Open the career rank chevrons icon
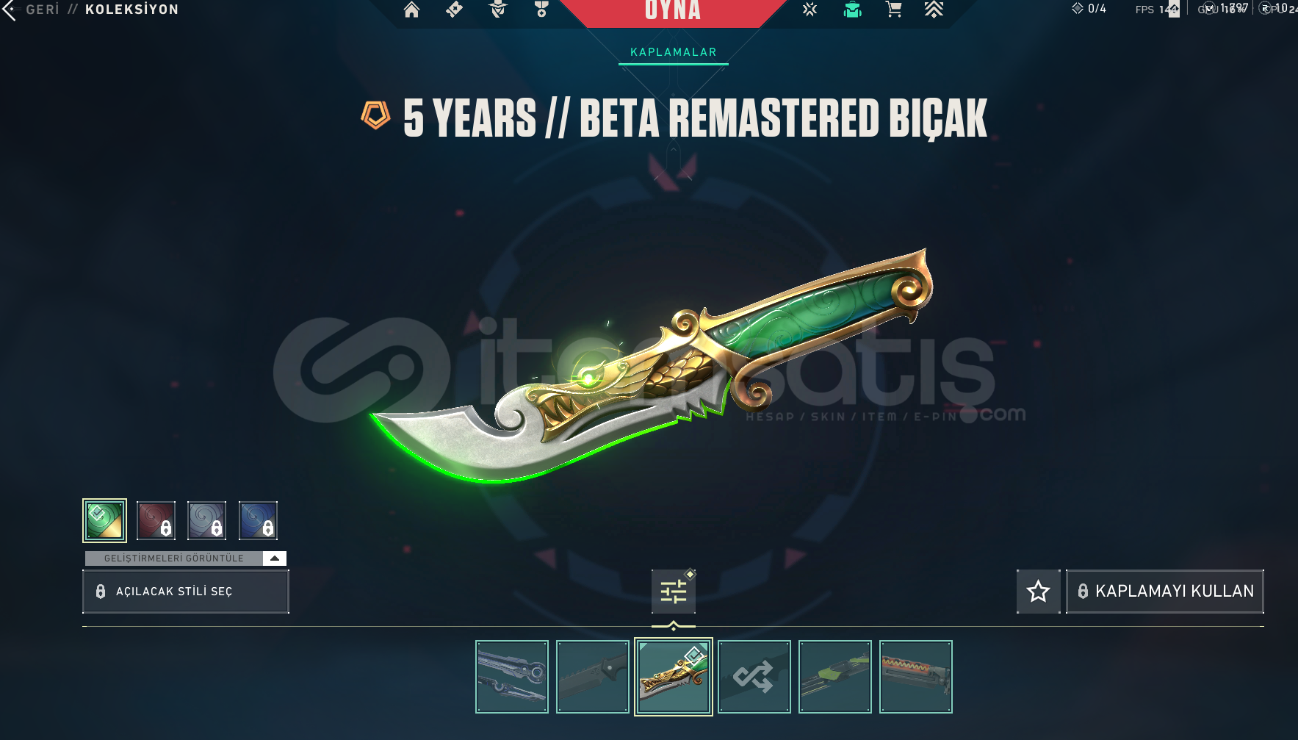Viewport: 1298px width, 740px height. tap(934, 10)
